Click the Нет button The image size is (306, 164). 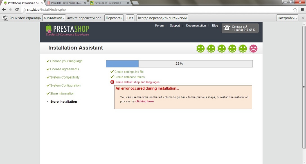click(130, 18)
